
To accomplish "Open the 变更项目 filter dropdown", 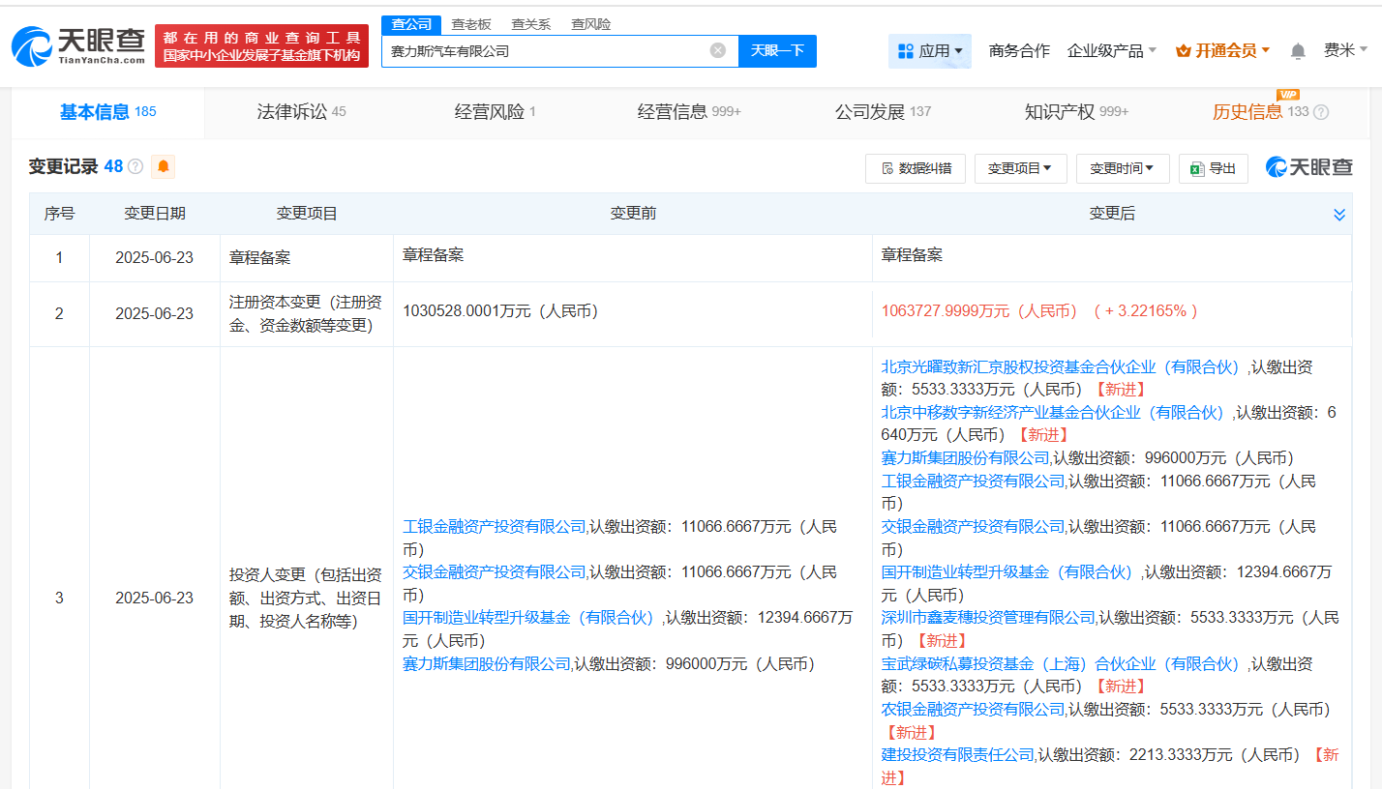I will point(1020,168).
